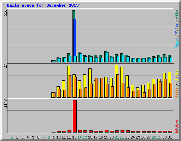Click the green "15" day label
Image resolution: width=181 pixels, height=141 pixels.
coord(85,137)
